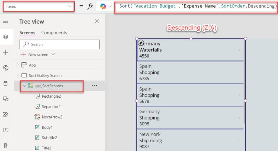This screenshot has height=151, width=278.
Task: Collapse the gal_SortRecords gallery node
Action: coord(24,86)
